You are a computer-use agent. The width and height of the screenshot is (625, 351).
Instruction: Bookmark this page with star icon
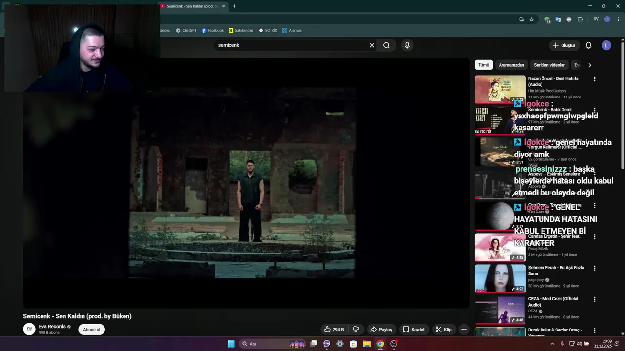point(532,19)
